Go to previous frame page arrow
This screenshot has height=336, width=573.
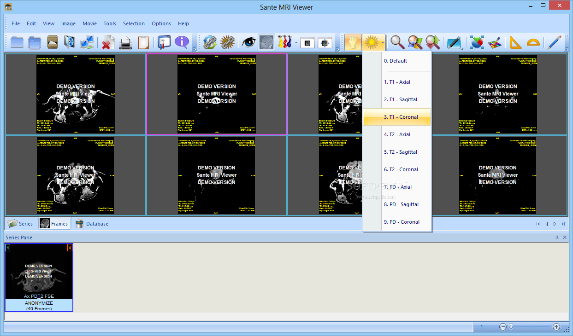pyautogui.click(x=546, y=224)
